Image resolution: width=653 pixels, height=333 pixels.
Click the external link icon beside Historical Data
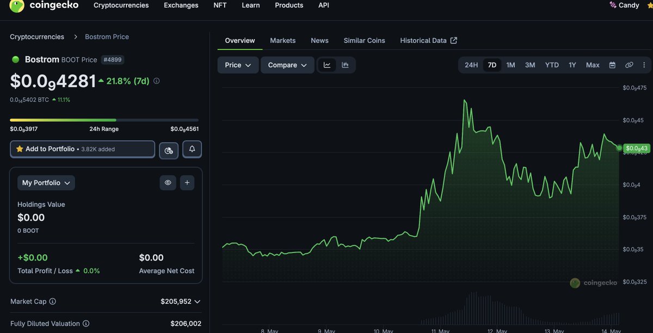(454, 41)
